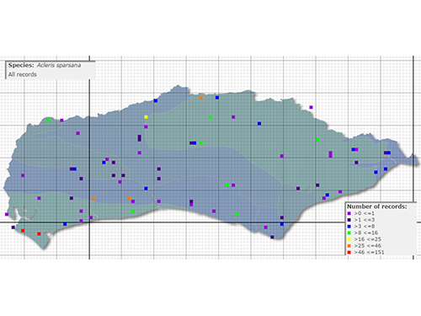Click the orange legend swatch
This screenshot has height=316, width=421.
[x=349, y=246]
